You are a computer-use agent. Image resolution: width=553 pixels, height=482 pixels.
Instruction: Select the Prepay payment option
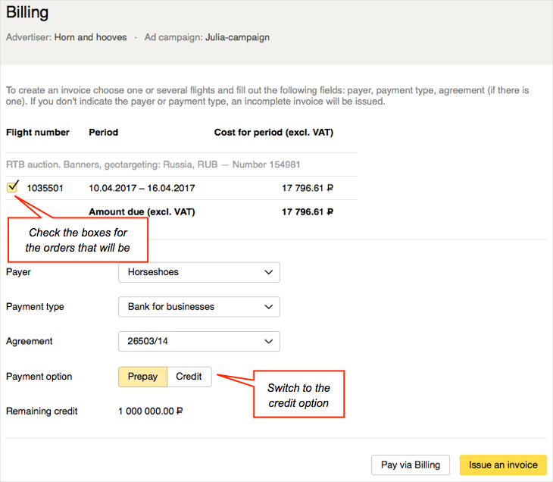pyautogui.click(x=142, y=377)
